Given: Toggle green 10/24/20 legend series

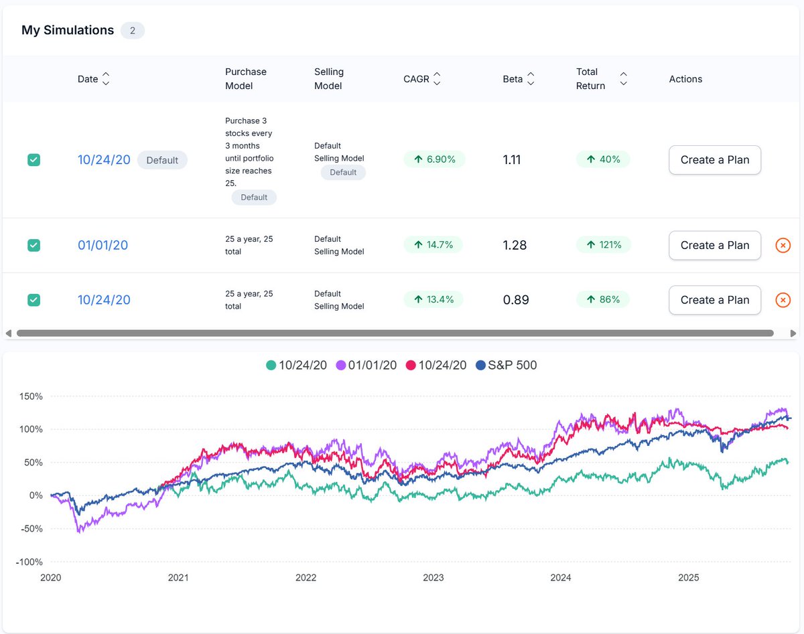Looking at the screenshot, I should 296,366.
